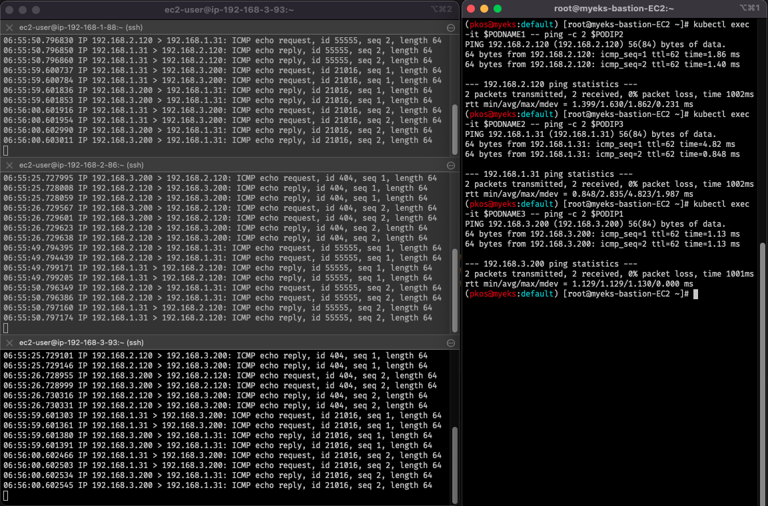Click the log line timestamped 06:56:00.602545
The height and width of the screenshot is (506, 768).
point(218,485)
